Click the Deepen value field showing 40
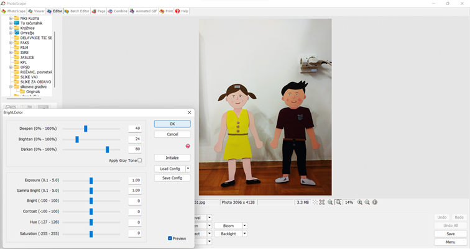 135,129
